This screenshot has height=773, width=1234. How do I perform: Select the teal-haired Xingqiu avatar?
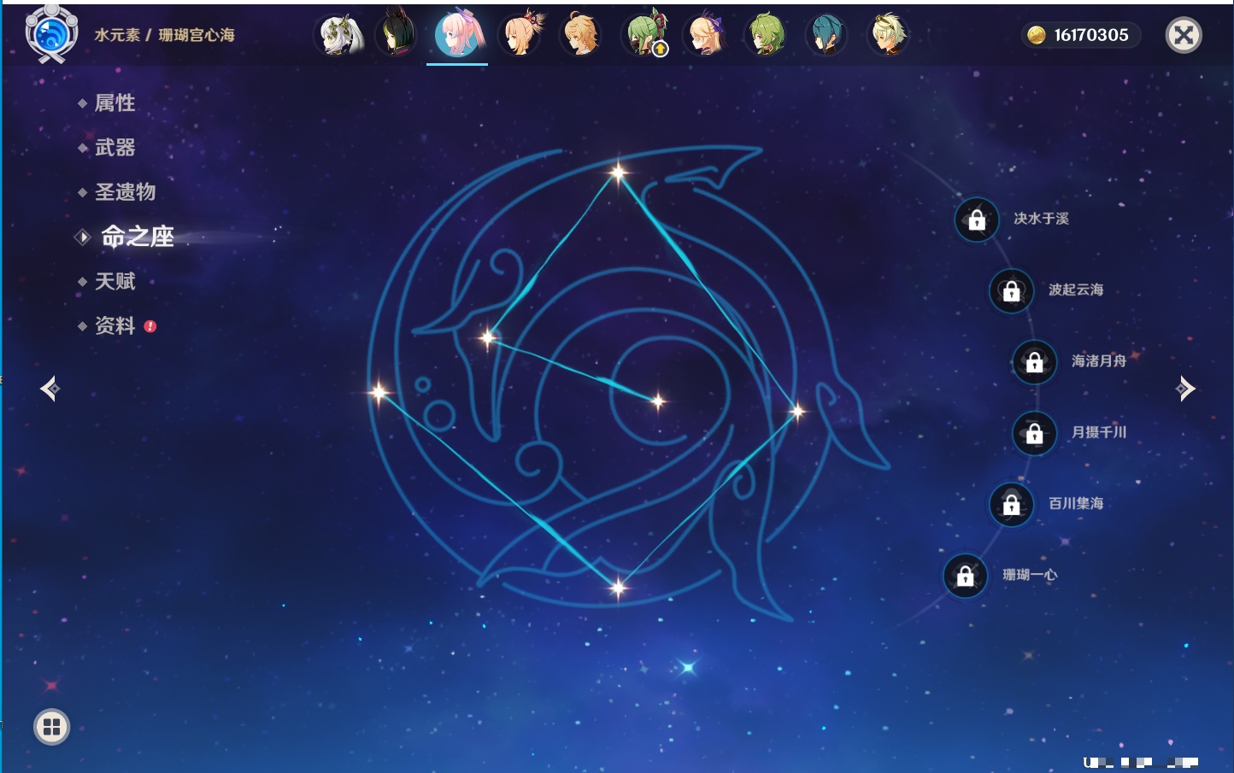[x=826, y=34]
